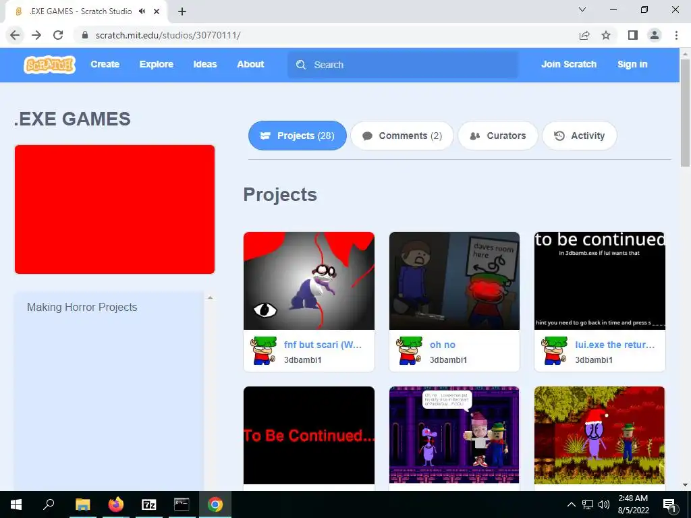Screen dimensions: 691x518
Task: Open the Command Prompt taskbar icon
Action: point(182,505)
